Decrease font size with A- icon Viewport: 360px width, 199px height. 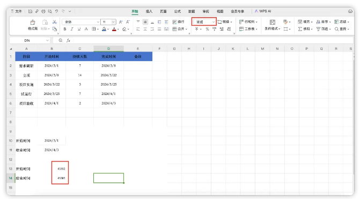tap(128, 22)
